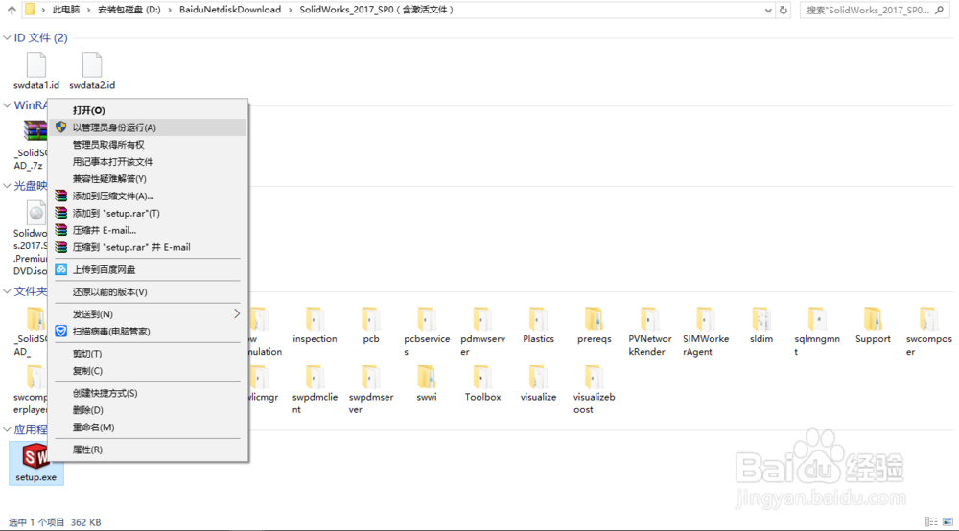Choose 创建快捷方式(S) menu entry
959x531 pixels.
coord(148,393)
